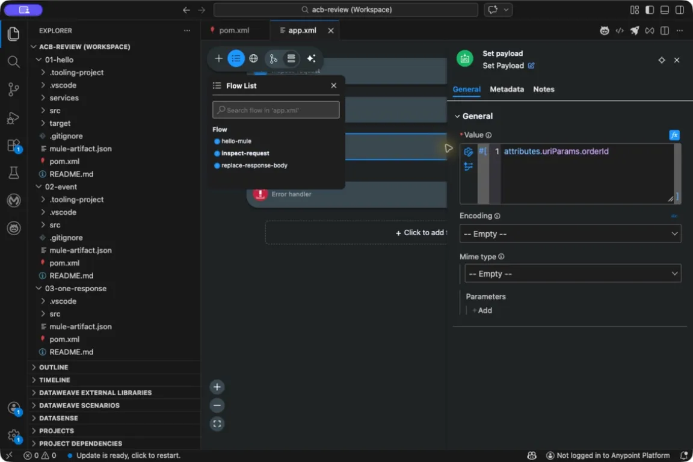
Task: Open errors and warnings status indicator
Action: click(x=40, y=455)
